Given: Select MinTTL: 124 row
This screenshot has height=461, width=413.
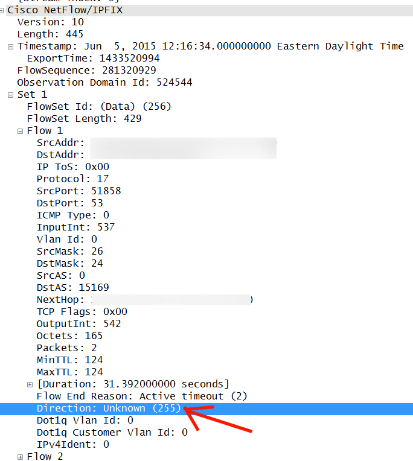Looking at the screenshot, I should point(69,360).
